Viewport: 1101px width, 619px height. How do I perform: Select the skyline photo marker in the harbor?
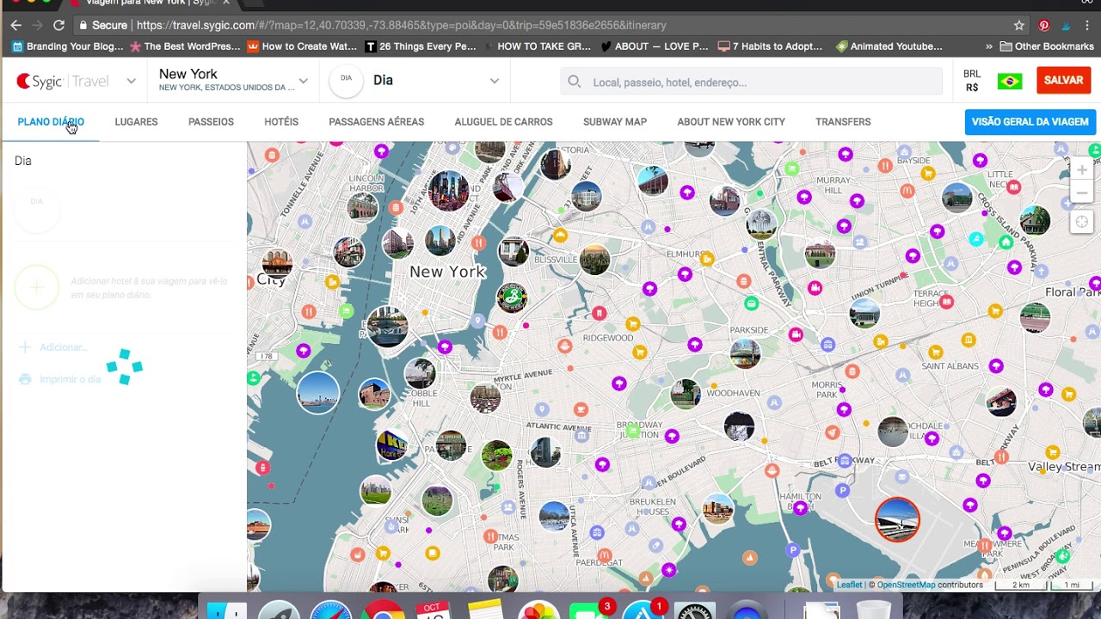[318, 392]
